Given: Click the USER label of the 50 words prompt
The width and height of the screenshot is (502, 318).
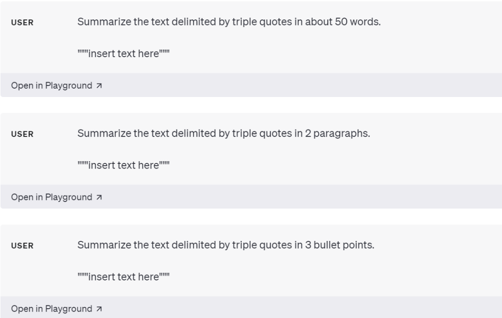Looking at the screenshot, I should click(22, 23).
